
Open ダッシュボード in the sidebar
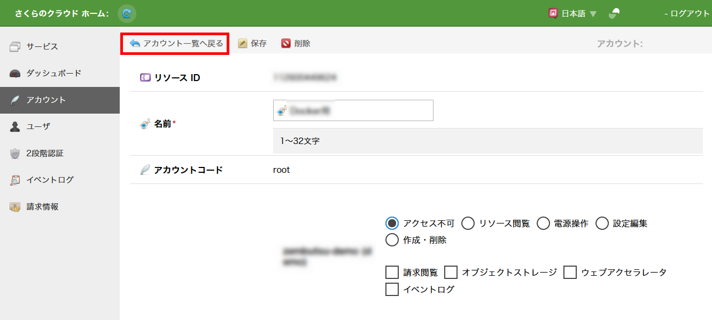(53, 73)
